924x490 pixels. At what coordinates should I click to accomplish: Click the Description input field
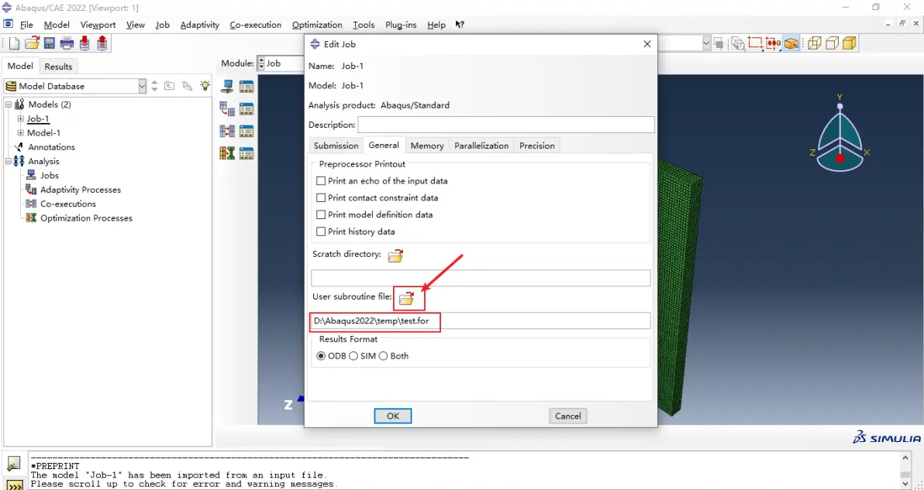tap(506, 125)
